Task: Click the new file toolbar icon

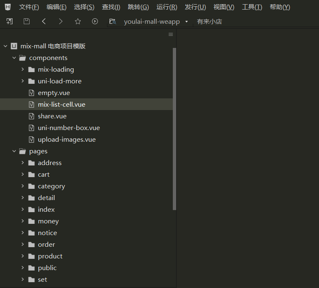Action: click(10, 21)
